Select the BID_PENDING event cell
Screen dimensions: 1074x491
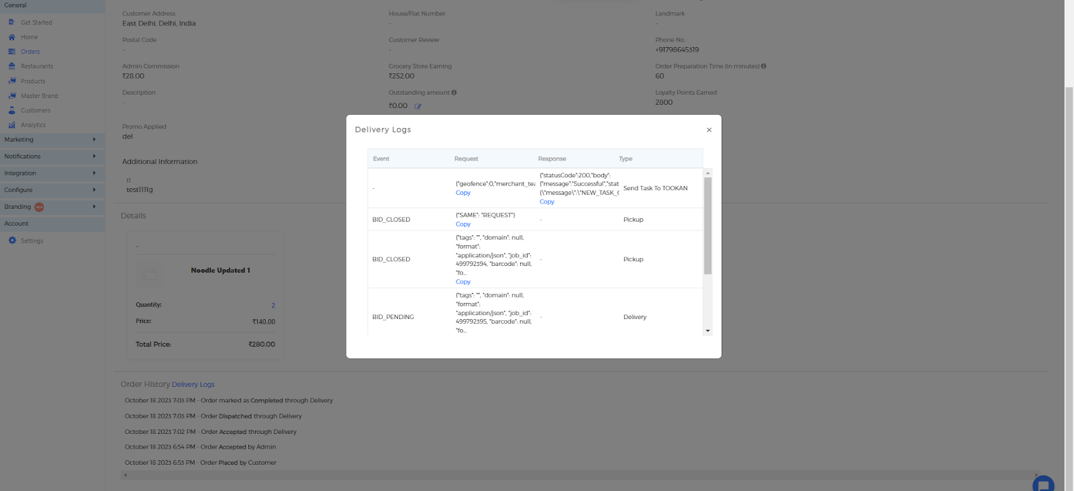tap(393, 317)
